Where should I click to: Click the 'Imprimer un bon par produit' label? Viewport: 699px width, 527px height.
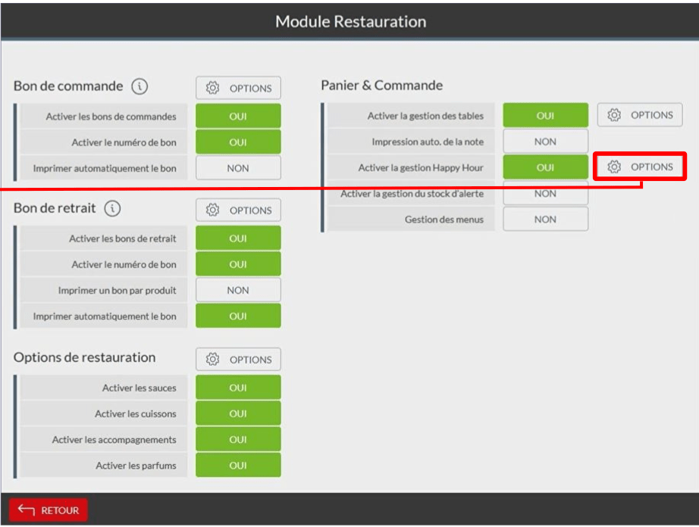coord(117,290)
